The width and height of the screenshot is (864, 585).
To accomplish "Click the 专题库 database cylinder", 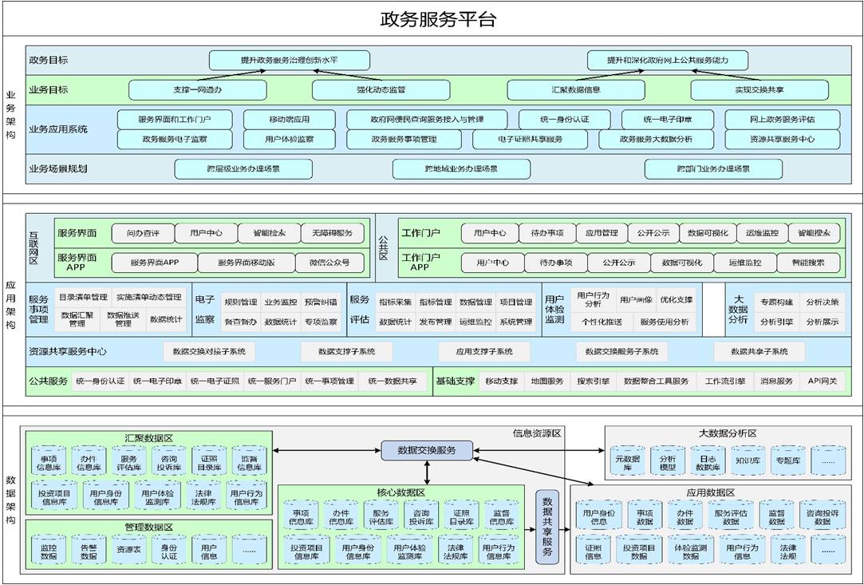I will point(788,461).
